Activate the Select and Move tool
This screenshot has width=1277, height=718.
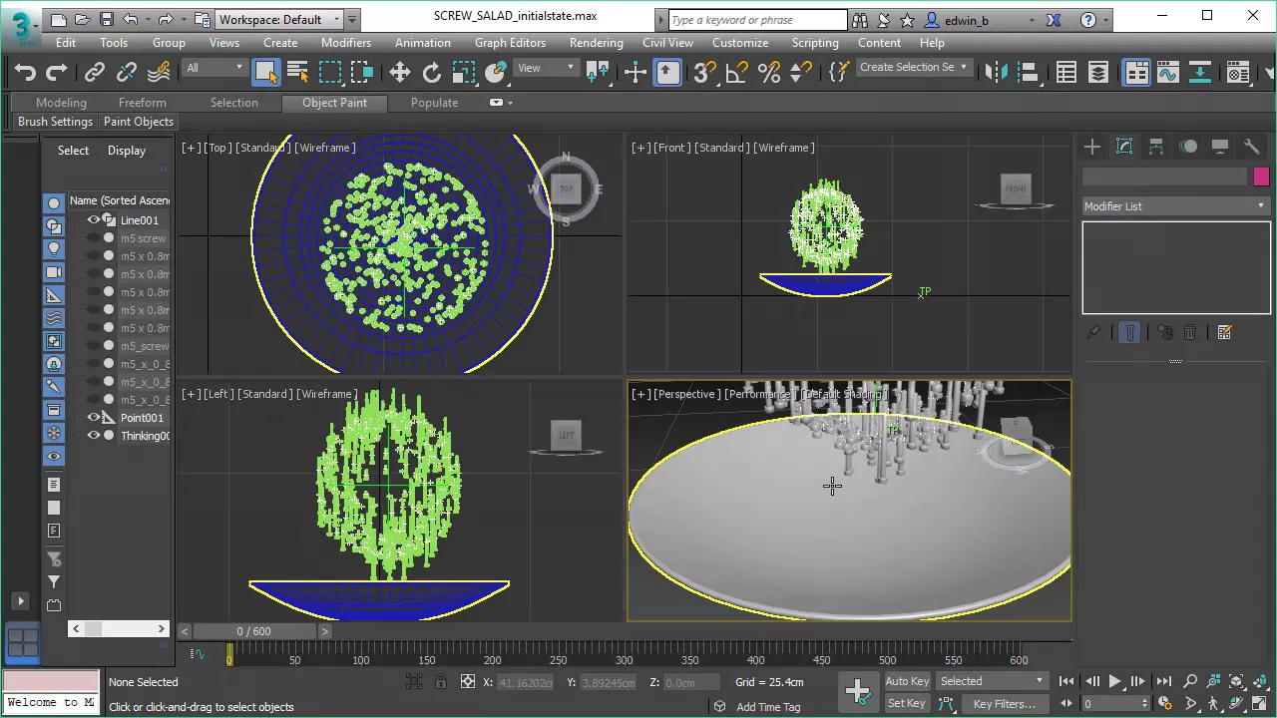click(x=400, y=72)
